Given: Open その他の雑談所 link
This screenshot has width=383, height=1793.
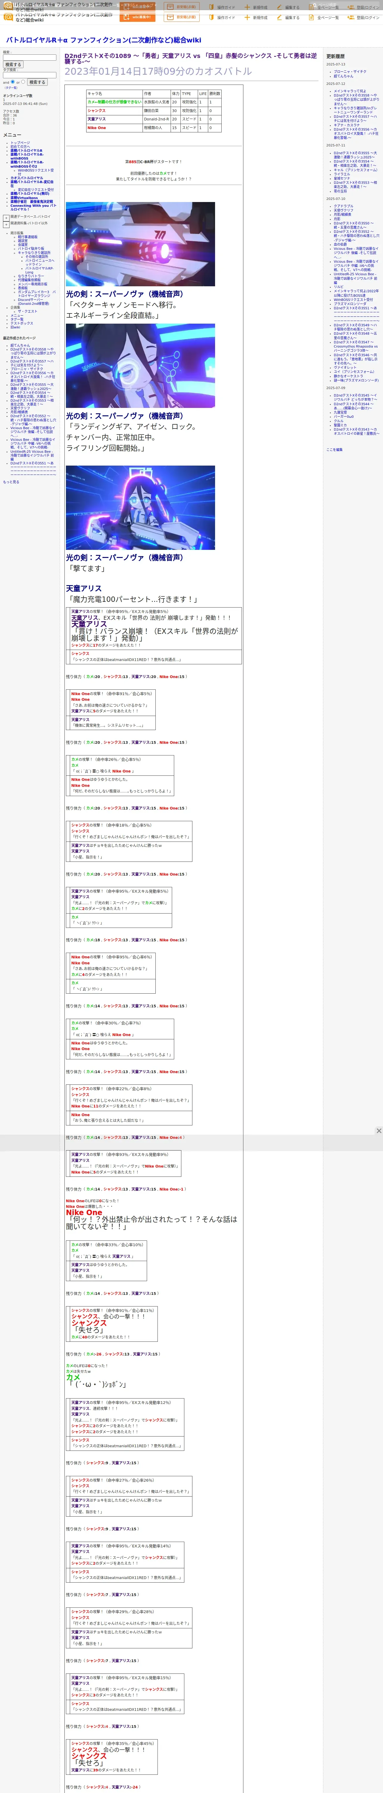Looking at the screenshot, I should 37,256.
